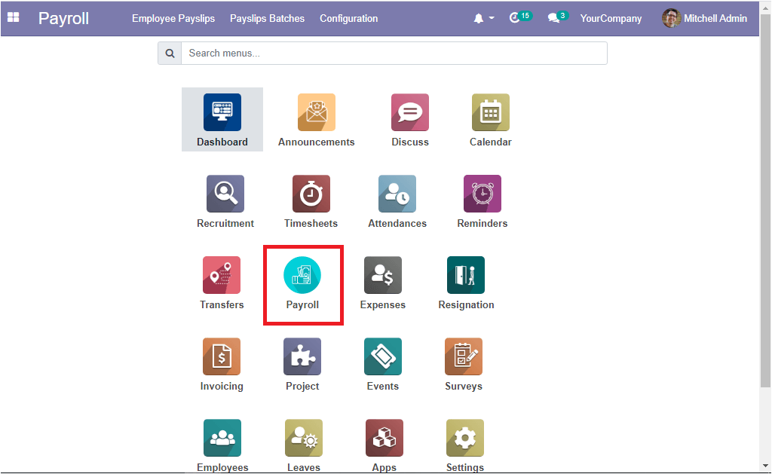Open the Attendances app

click(397, 194)
